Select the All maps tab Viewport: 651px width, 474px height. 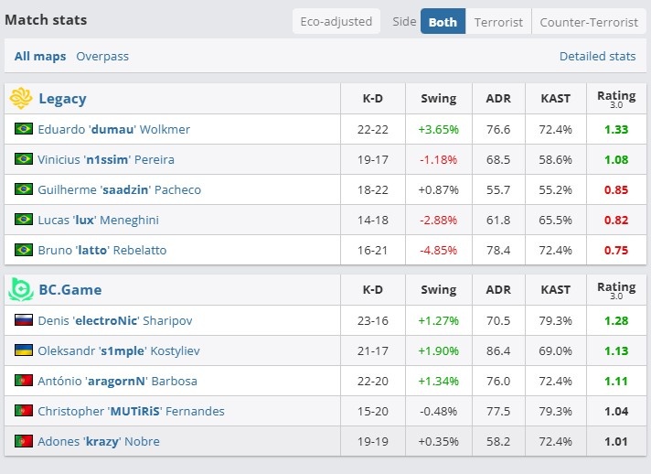pyautogui.click(x=40, y=57)
